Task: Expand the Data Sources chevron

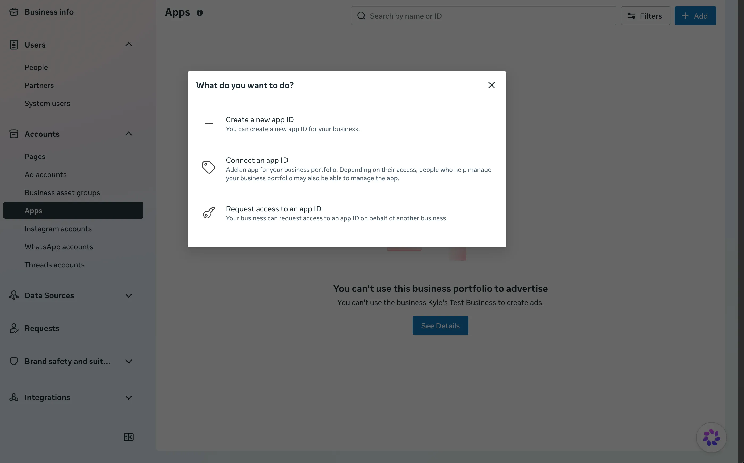Action: 129,295
